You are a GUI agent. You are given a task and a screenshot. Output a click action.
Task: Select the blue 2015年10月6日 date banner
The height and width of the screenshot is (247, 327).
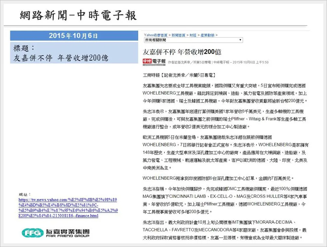[74, 36]
